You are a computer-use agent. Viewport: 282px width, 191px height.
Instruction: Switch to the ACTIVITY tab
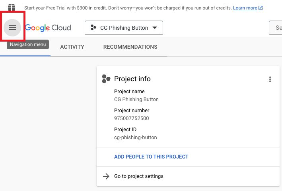72,47
